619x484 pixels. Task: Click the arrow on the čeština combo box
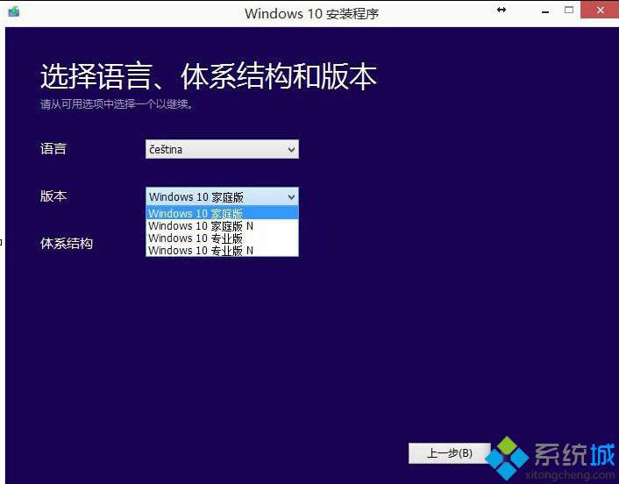[x=291, y=150]
